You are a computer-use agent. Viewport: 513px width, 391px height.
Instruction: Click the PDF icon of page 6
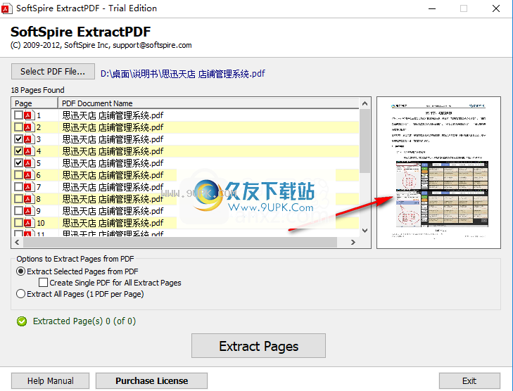coord(29,175)
